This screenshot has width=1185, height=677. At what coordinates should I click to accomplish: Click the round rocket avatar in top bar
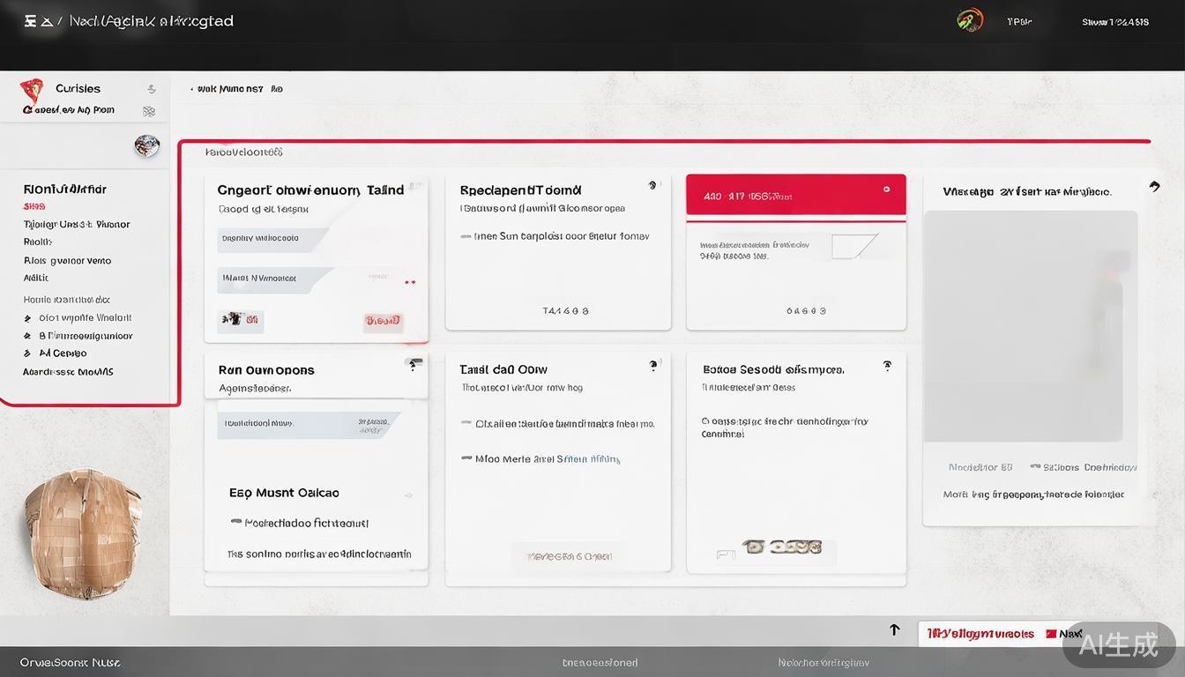(970, 20)
